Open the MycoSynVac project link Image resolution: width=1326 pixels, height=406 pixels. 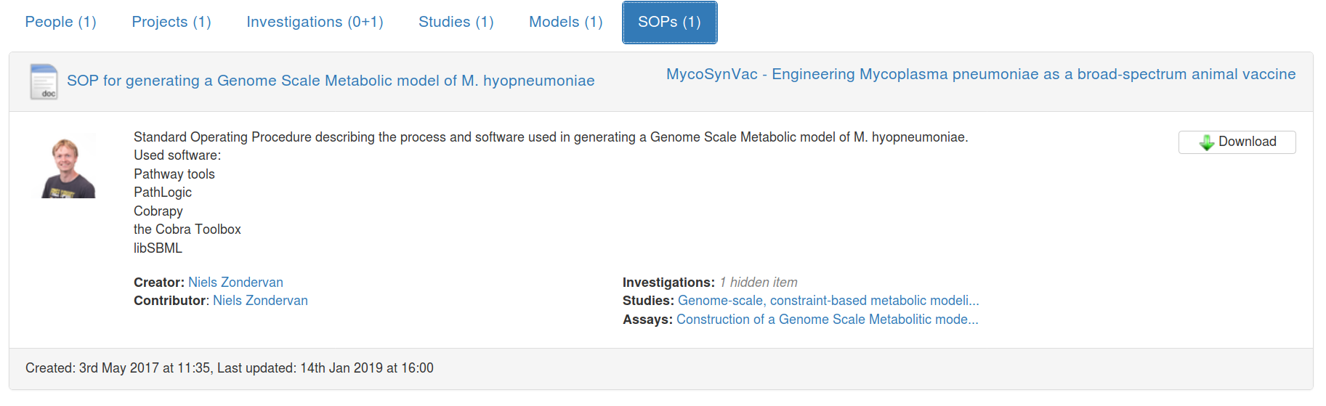coord(980,74)
